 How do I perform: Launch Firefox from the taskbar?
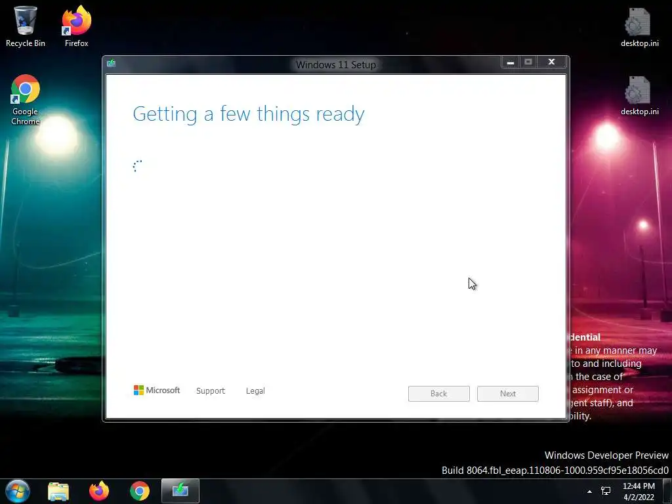(x=99, y=491)
